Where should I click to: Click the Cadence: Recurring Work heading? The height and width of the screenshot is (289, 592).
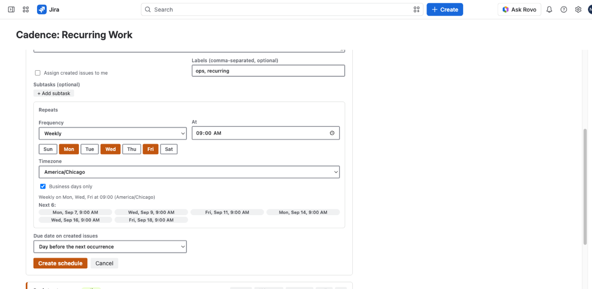coord(74,35)
